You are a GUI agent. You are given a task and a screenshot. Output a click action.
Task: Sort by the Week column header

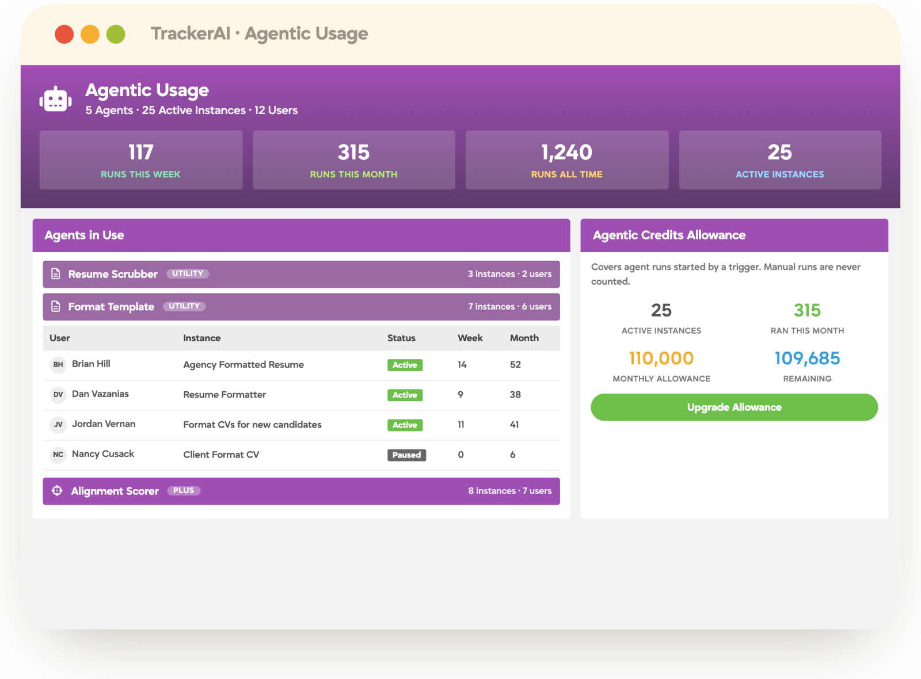[x=470, y=338]
